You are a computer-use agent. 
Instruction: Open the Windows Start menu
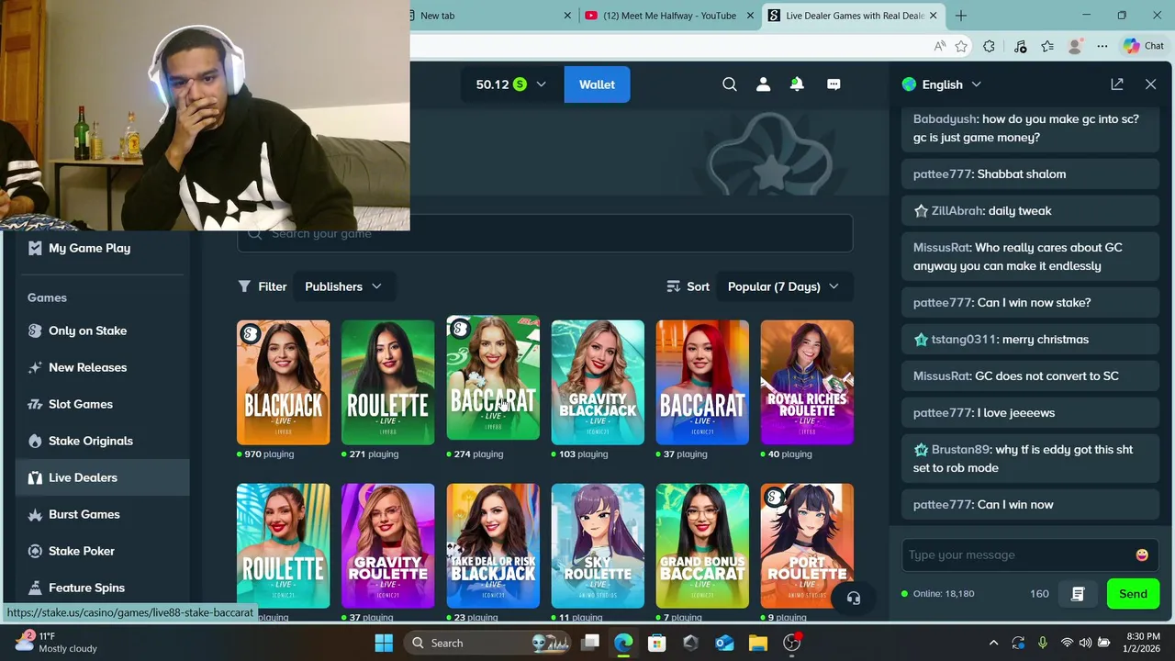pyautogui.click(x=384, y=643)
